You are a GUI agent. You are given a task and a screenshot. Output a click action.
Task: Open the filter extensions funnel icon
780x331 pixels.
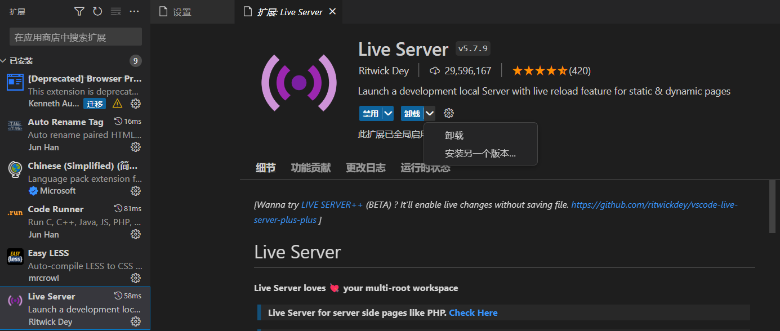[x=79, y=11]
